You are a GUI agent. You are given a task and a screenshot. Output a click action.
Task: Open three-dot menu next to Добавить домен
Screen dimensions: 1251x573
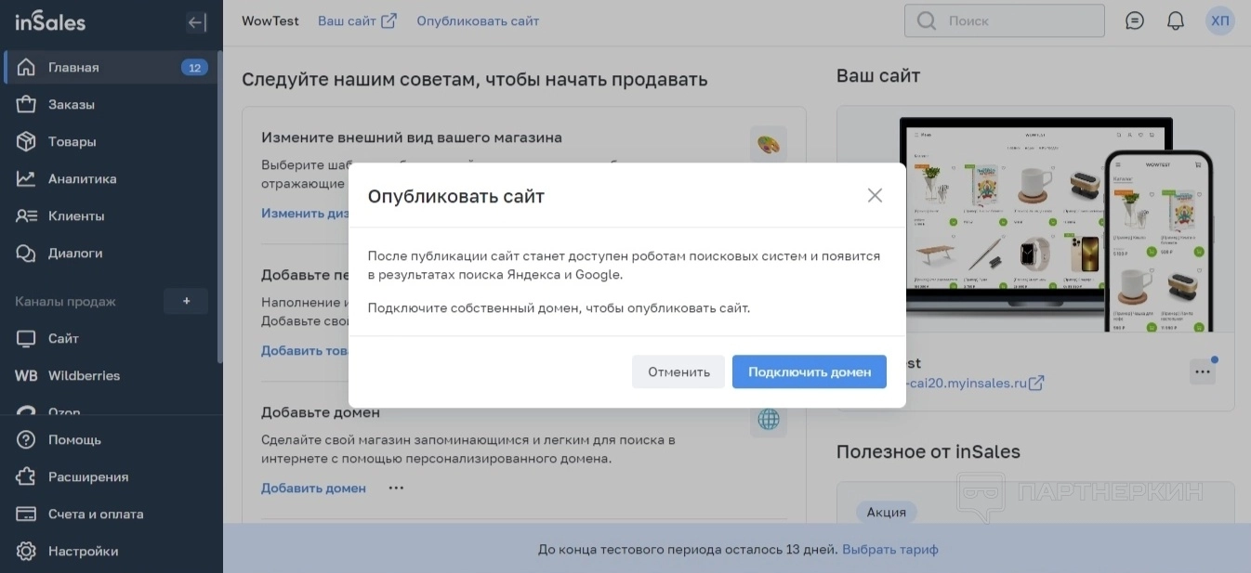[396, 488]
